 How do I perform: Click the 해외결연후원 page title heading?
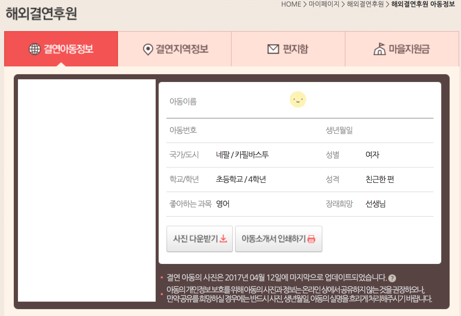pos(41,14)
